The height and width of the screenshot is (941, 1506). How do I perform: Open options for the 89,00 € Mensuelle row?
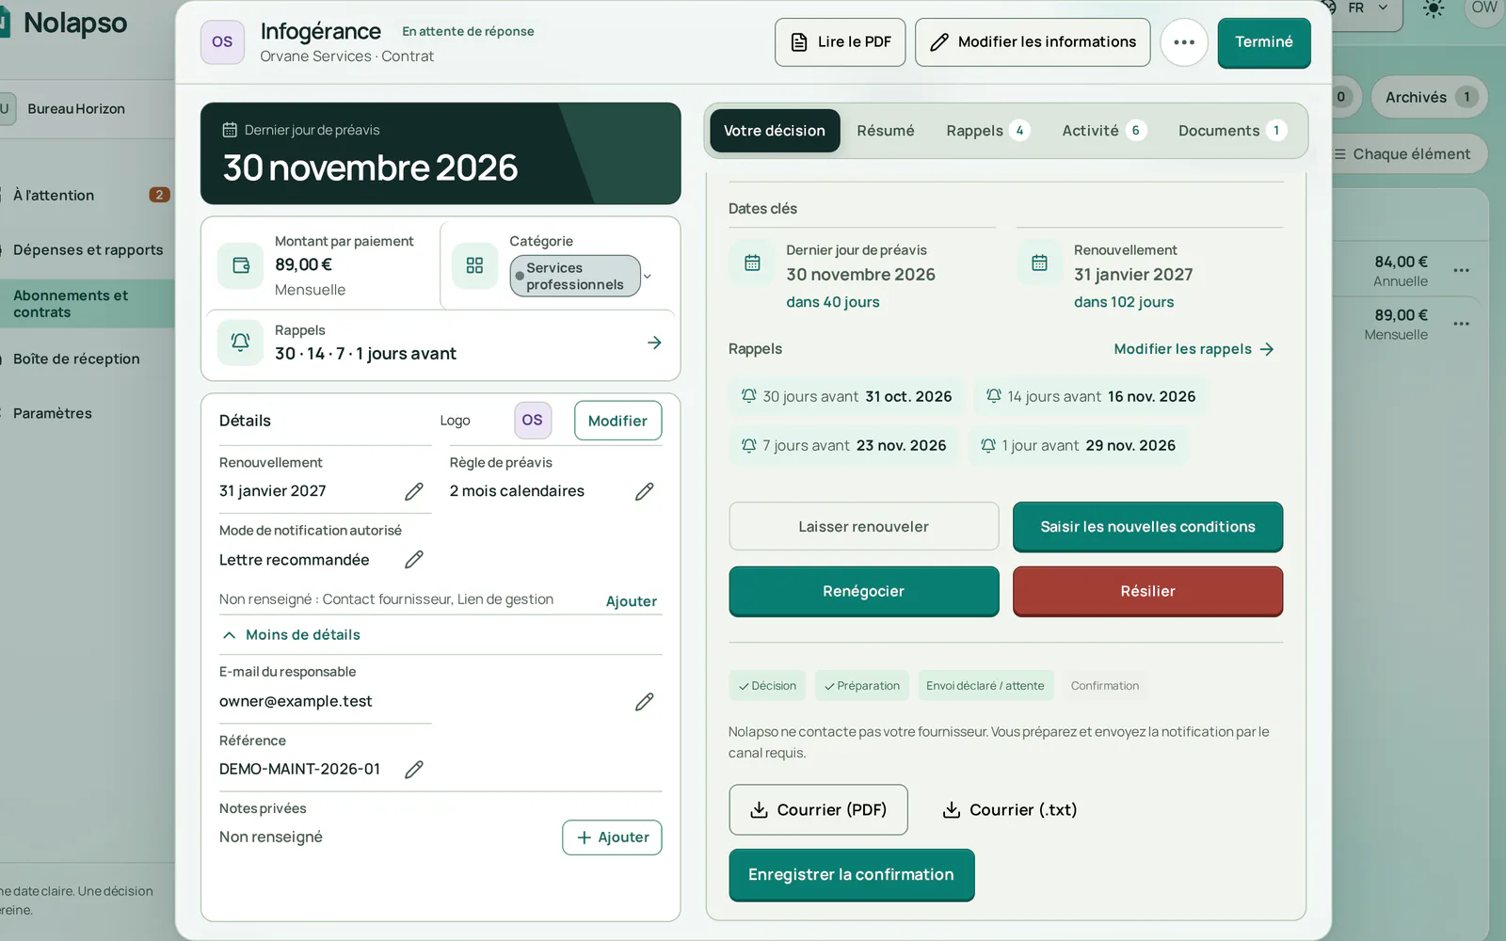tap(1461, 324)
